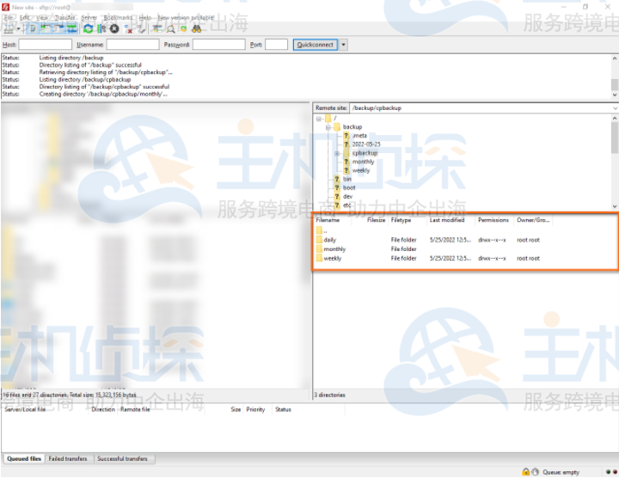Image resolution: width=619 pixels, height=478 pixels.
Task: Click the message log vertical scrollbar
Action: [614, 77]
